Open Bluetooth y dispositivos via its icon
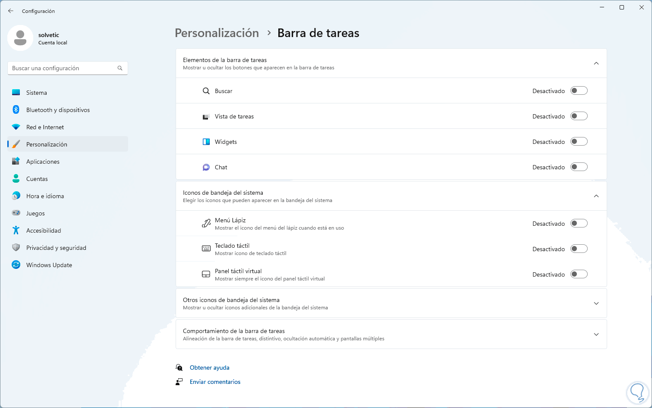 pyautogui.click(x=16, y=110)
